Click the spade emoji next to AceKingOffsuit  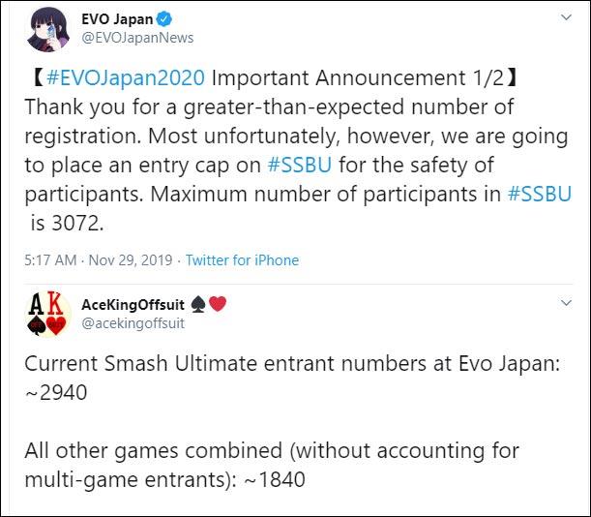[x=198, y=304]
